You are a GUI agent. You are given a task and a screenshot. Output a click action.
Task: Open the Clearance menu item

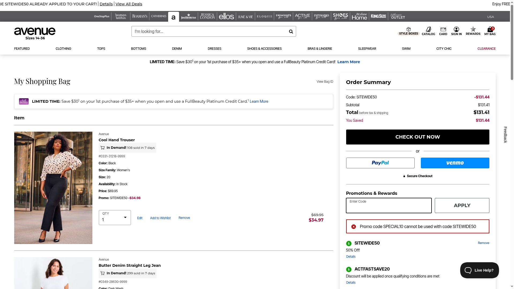[486, 49]
